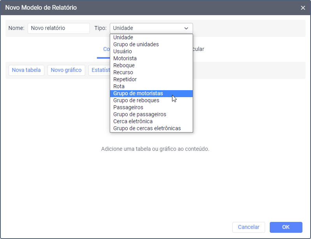Viewport: 311px width, 239px height.
Task: Select Cerca eletrônica in the list
Action: (x=133, y=121)
